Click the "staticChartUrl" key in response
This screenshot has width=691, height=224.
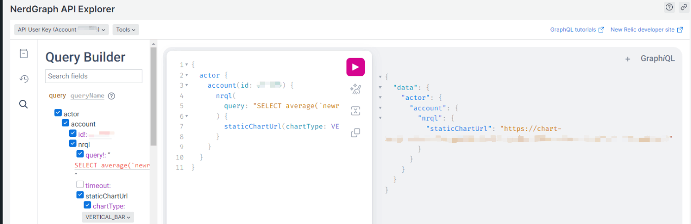coord(461,128)
